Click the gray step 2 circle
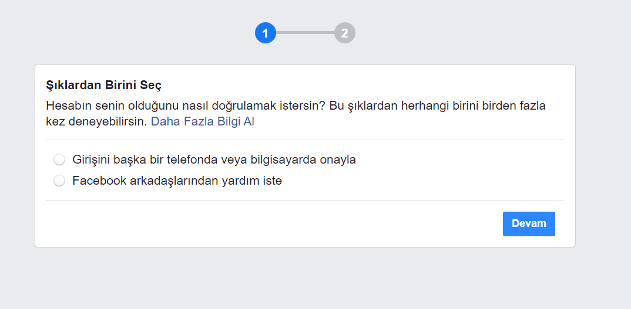Image resolution: width=631 pixels, height=309 pixels. click(x=345, y=33)
